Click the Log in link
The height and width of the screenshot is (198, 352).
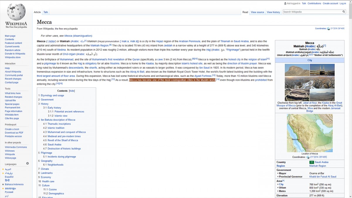(343, 4)
